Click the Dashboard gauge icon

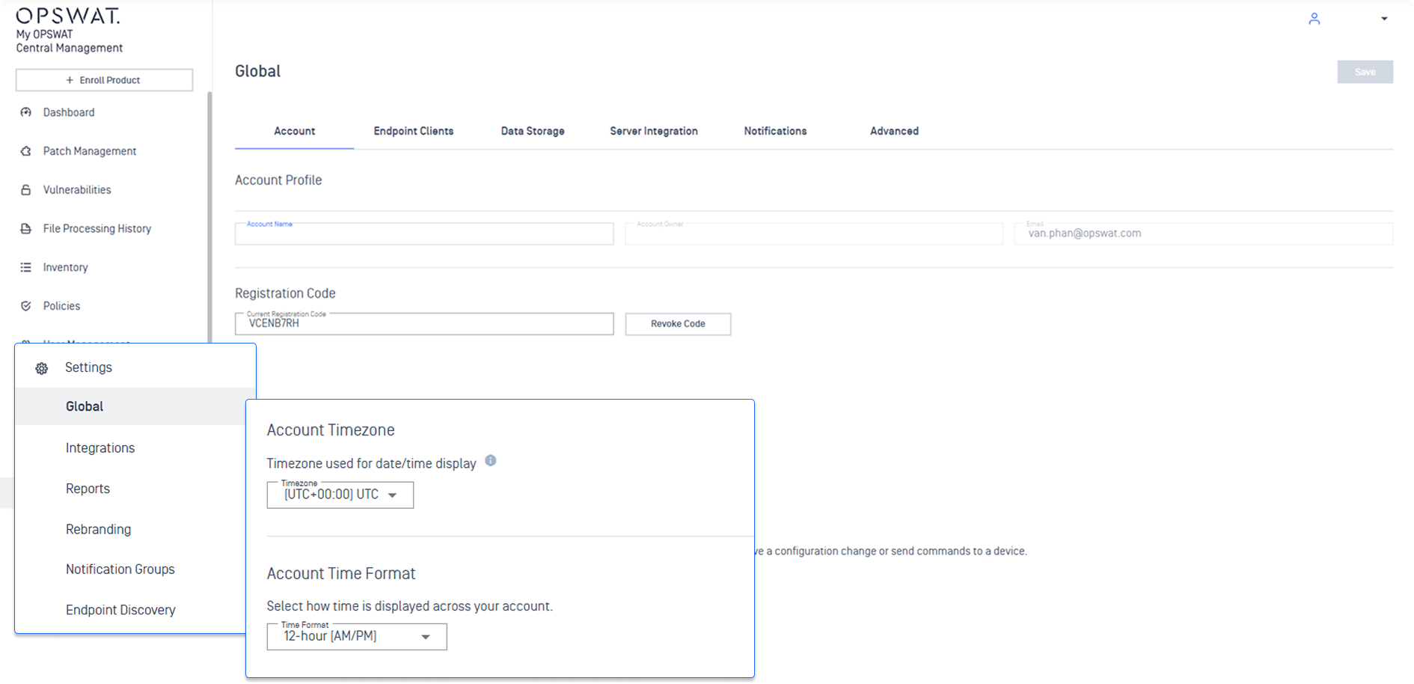click(26, 112)
